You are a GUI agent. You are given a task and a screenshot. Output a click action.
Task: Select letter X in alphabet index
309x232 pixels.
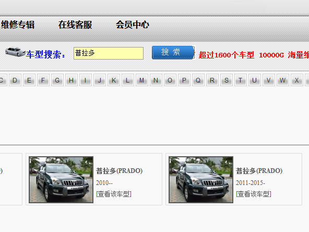click(297, 80)
